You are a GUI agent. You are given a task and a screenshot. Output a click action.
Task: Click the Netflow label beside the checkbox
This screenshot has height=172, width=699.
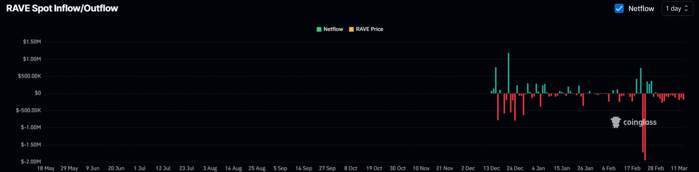[641, 8]
